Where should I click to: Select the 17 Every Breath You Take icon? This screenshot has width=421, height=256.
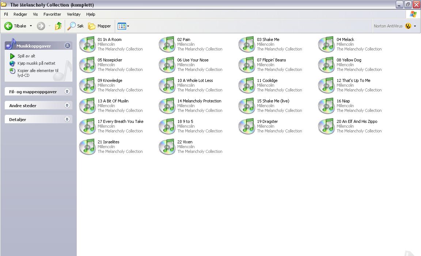click(x=88, y=126)
